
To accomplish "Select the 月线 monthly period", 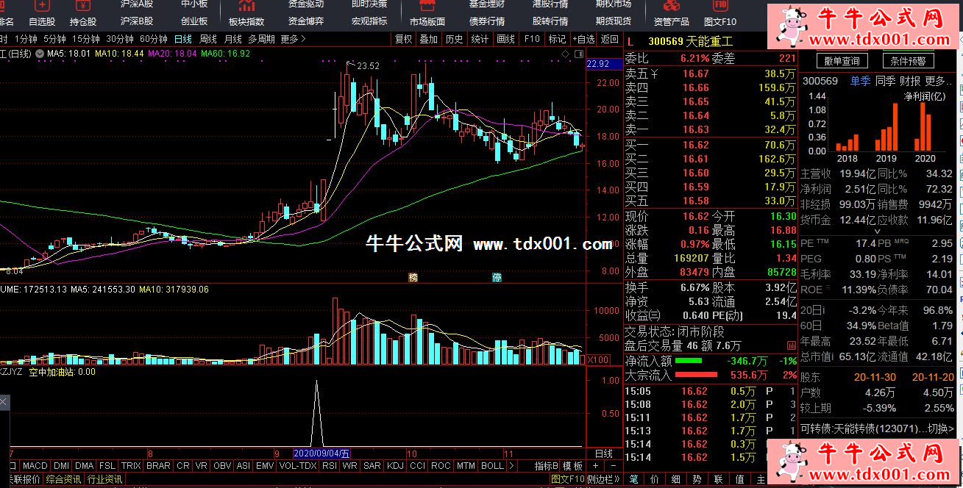I will pos(233,39).
